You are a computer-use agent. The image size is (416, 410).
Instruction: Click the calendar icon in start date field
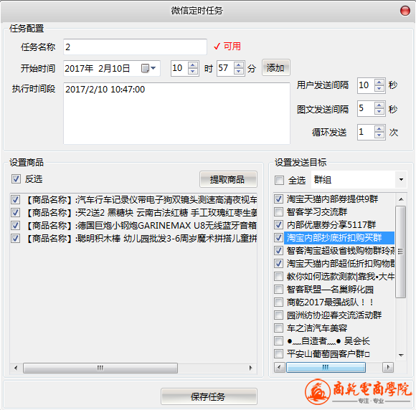(146, 68)
